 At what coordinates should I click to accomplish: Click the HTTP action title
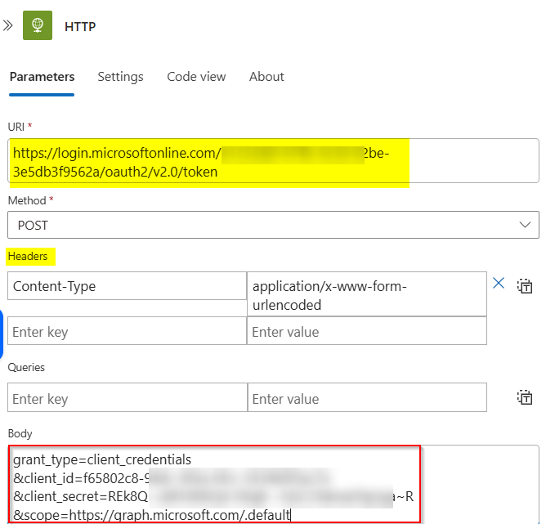(x=80, y=26)
